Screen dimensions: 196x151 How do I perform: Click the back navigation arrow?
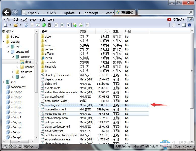point(7,12)
